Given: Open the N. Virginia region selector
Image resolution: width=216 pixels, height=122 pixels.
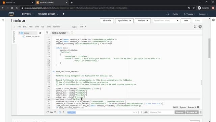Looking at the screenshot, I should 189,14.
